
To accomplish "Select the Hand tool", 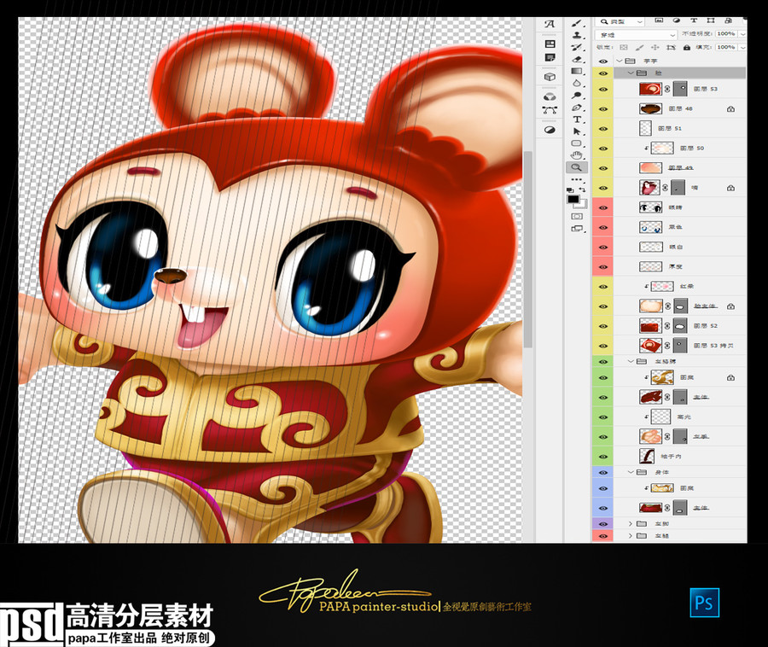I will 577,155.
